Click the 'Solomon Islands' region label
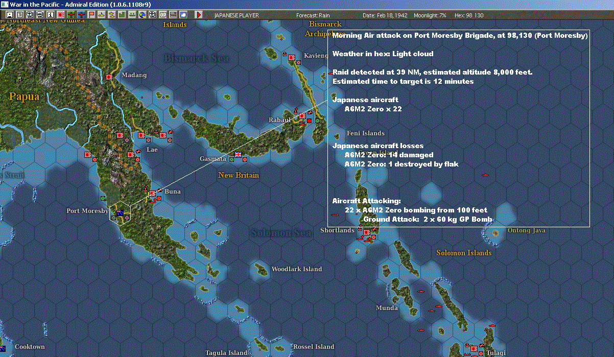Screen dimensions: 614x357 click(464, 253)
